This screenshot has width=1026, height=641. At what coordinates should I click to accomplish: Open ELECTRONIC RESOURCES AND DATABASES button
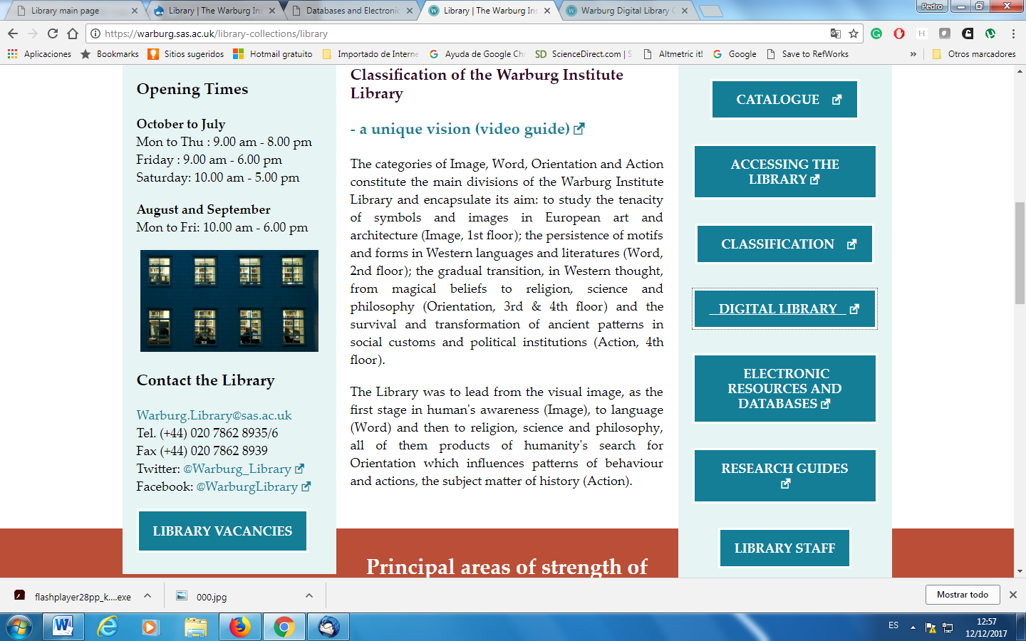[x=784, y=389]
